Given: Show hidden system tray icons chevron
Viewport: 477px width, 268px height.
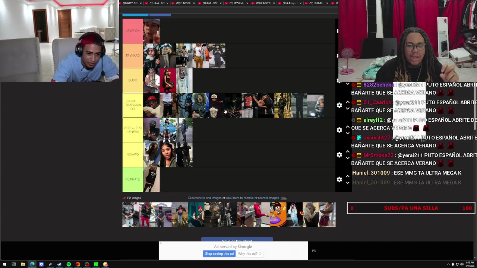Looking at the screenshot, I should click(448, 264).
